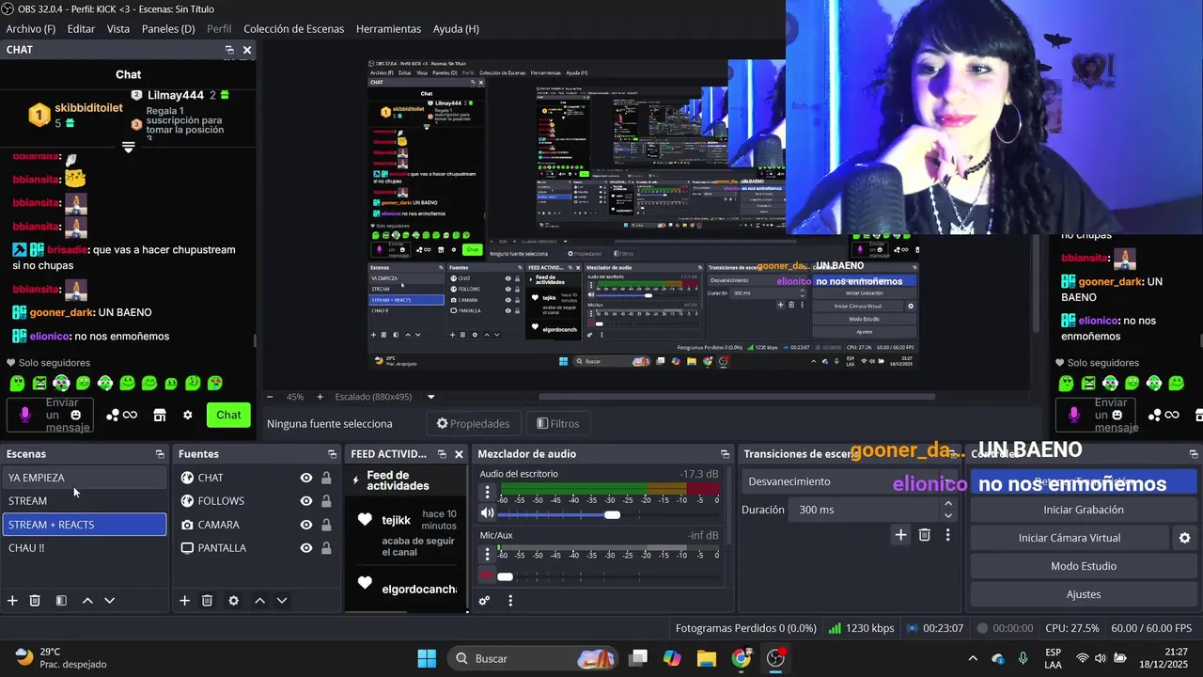
Task: Expand the chat leaderboard chevron
Action: tap(129, 148)
